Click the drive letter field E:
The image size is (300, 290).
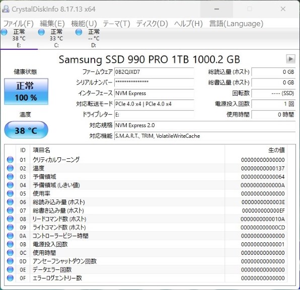pos(154,115)
